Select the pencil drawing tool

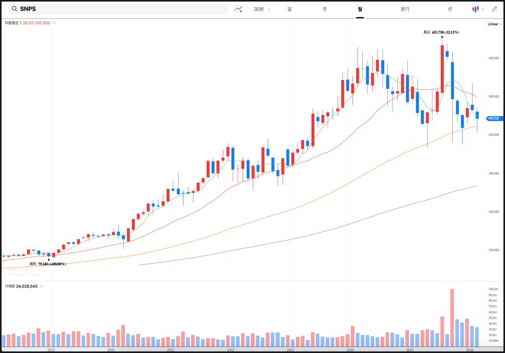[495, 9]
